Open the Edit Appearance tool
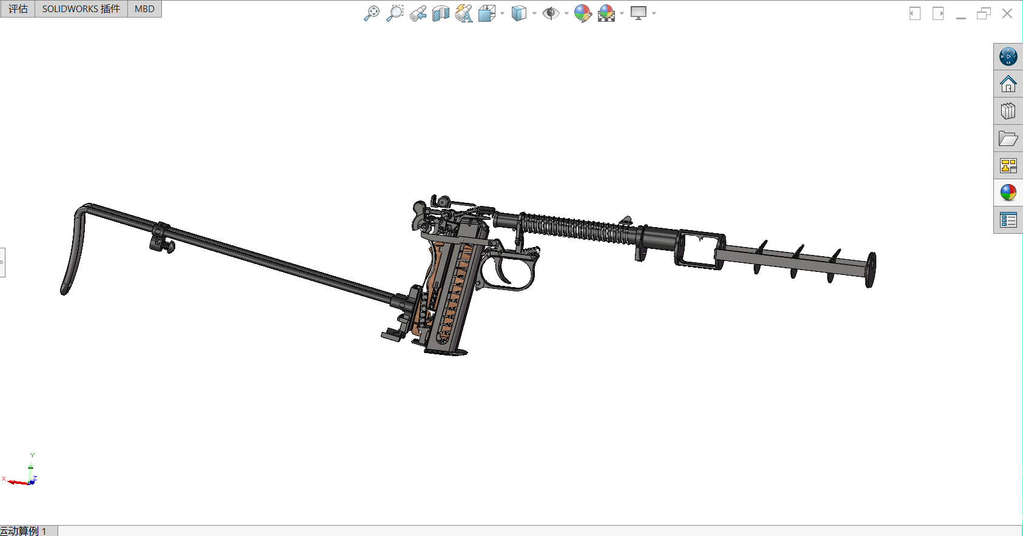Image resolution: width=1023 pixels, height=536 pixels. pos(583,13)
